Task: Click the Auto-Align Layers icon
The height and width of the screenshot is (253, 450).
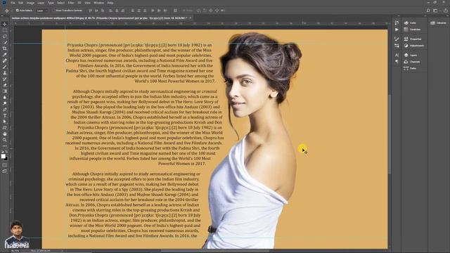Action: (x=175, y=11)
